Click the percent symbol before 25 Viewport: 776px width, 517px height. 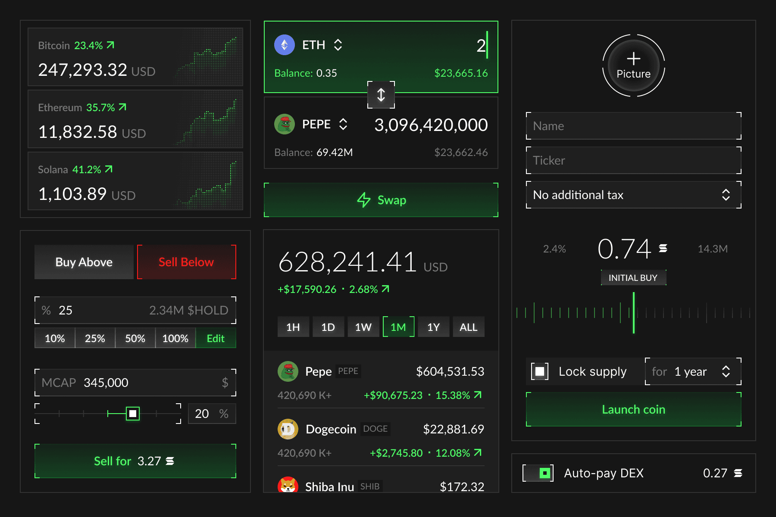[46, 310]
